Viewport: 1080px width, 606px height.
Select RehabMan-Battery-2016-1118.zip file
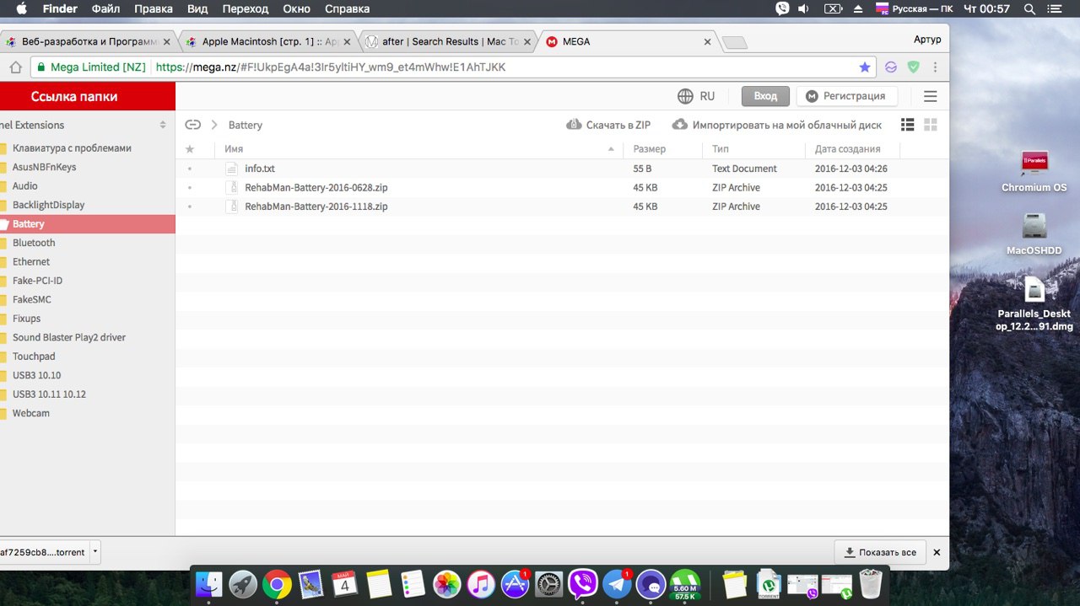(562, 206)
